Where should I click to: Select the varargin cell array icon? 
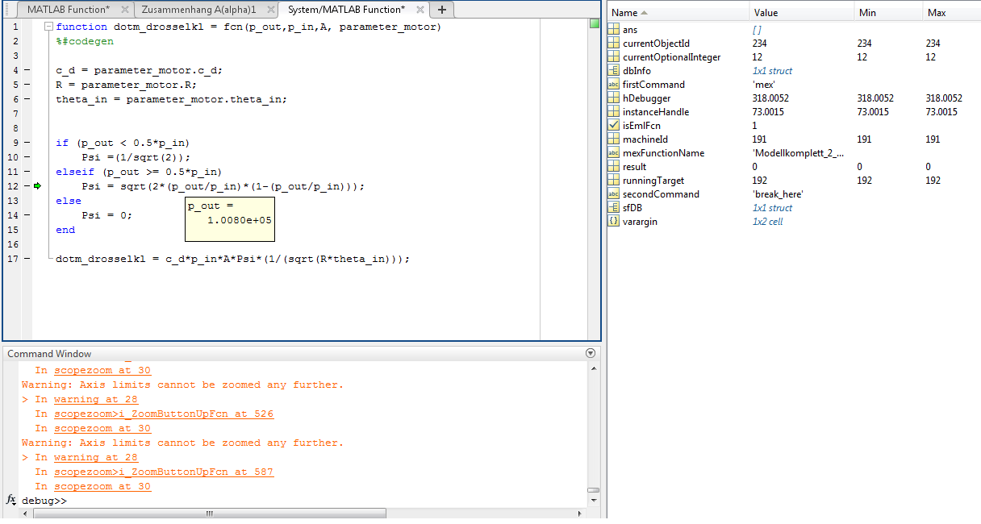point(613,222)
